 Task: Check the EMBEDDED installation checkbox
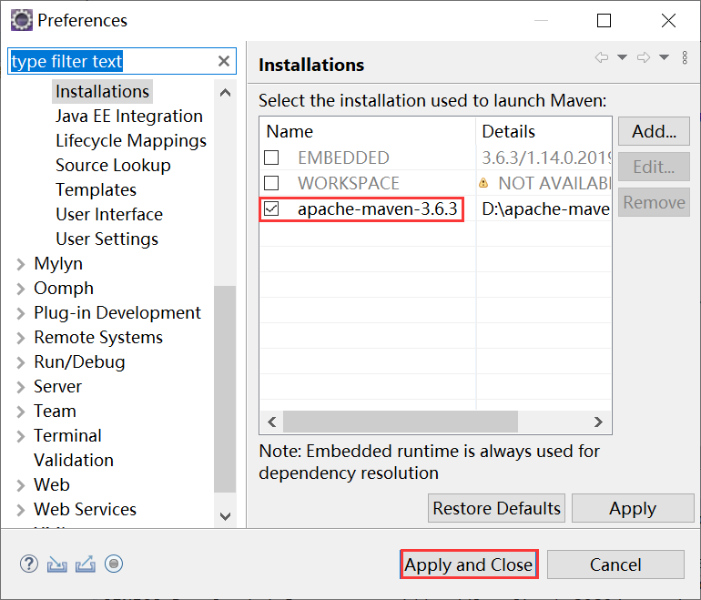coord(271,158)
